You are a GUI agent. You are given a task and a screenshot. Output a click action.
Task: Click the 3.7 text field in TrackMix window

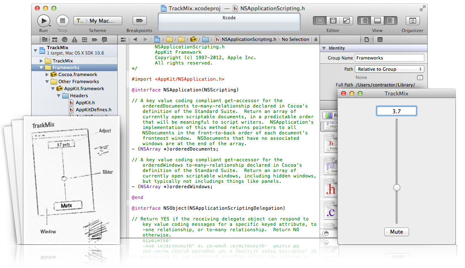[x=397, y=111]
